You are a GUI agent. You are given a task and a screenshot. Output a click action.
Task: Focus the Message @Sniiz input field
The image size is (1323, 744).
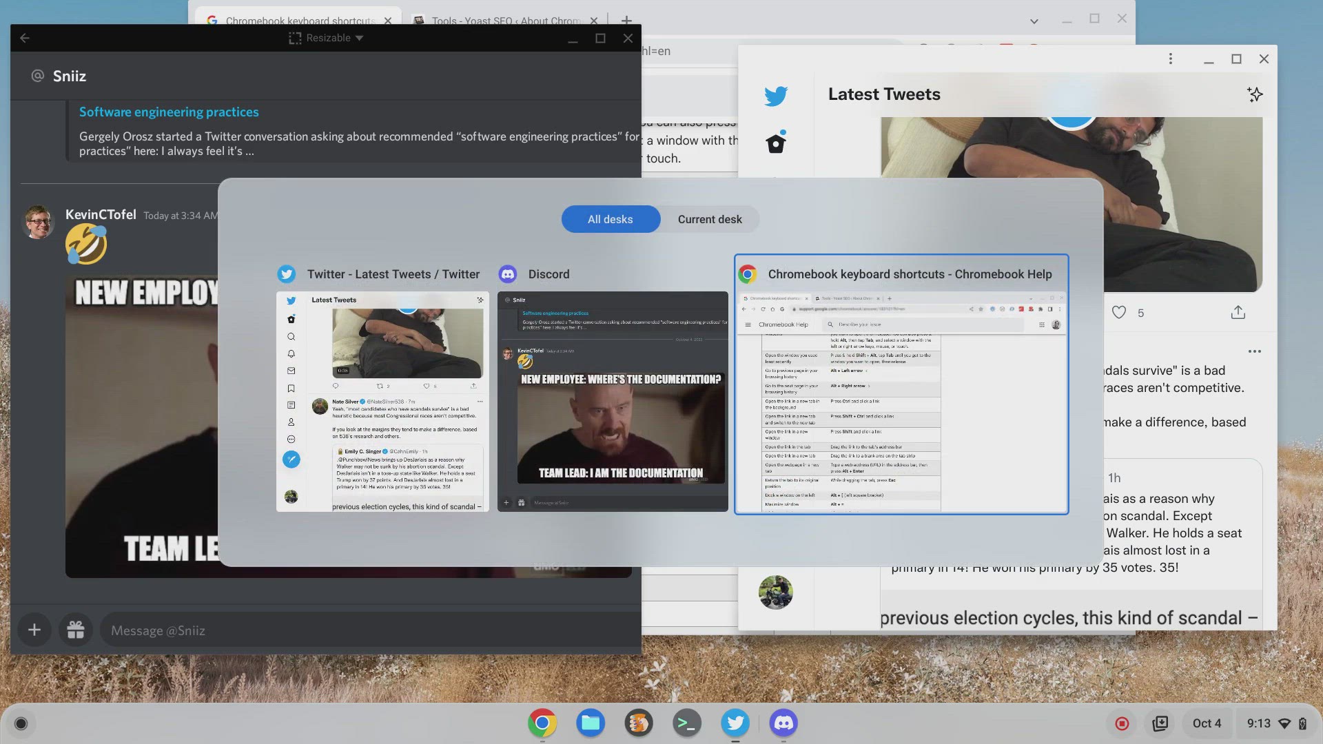point(371,630)
